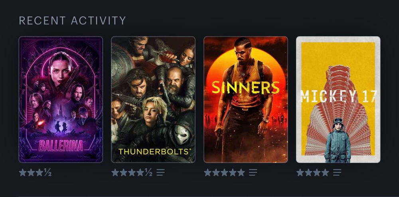The height and width of the screenshot is (197, 399).
Task: Click the yellow SINNERS title text
Action: point(245,87)
